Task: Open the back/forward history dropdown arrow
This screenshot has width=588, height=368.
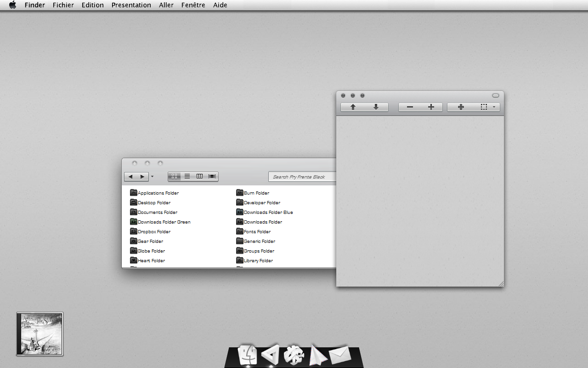Action: click(153, 177)
